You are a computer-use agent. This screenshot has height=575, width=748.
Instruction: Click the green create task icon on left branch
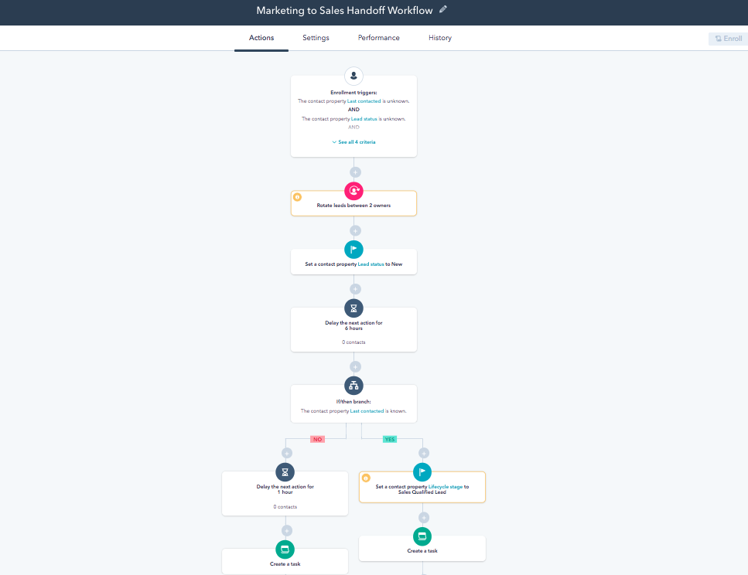tap(285, 549)
